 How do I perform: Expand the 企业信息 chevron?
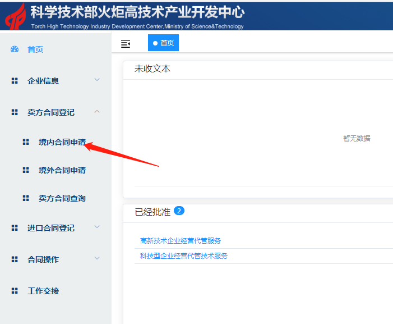pos(97,80)
